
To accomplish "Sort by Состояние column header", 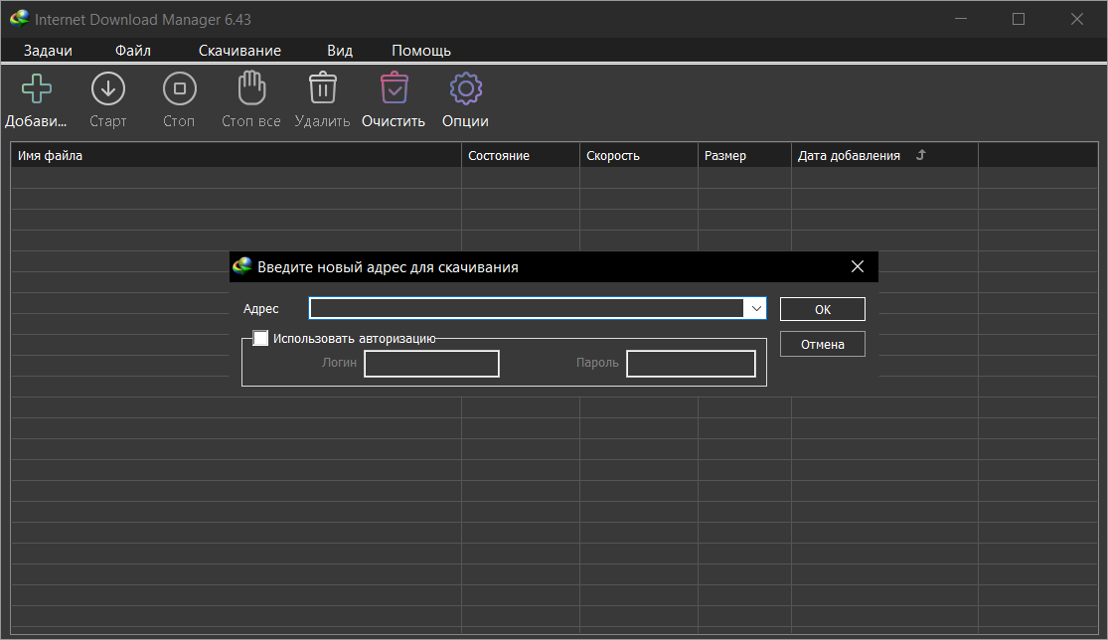I will tap(521, 155).
